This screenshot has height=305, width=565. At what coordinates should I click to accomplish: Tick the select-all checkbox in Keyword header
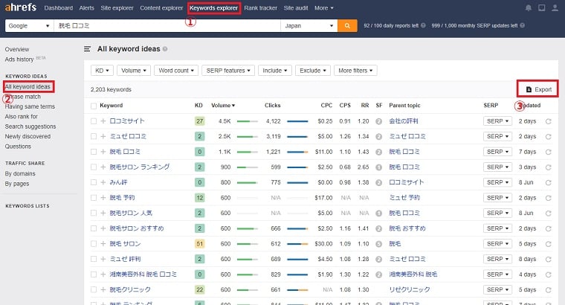pos(94,106)
